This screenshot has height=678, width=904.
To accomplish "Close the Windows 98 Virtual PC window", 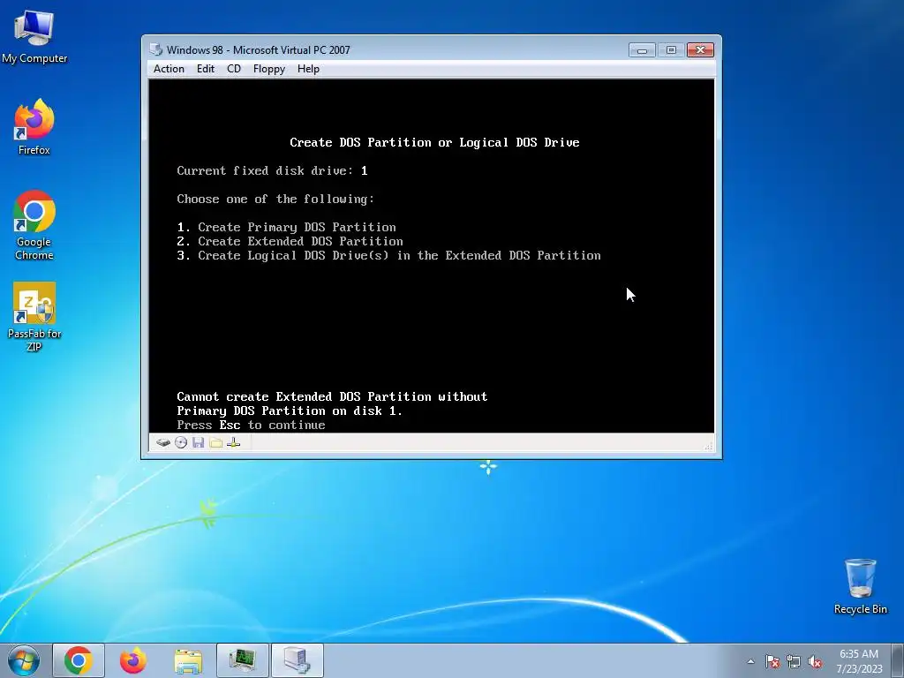I will pyautogui.click(x=700, y=50).
